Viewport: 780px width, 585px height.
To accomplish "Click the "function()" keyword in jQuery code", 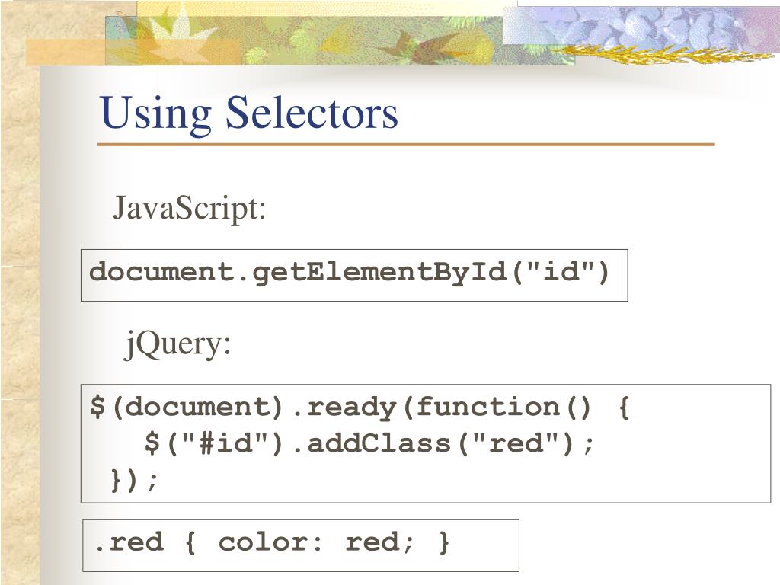I will point(503,408).
